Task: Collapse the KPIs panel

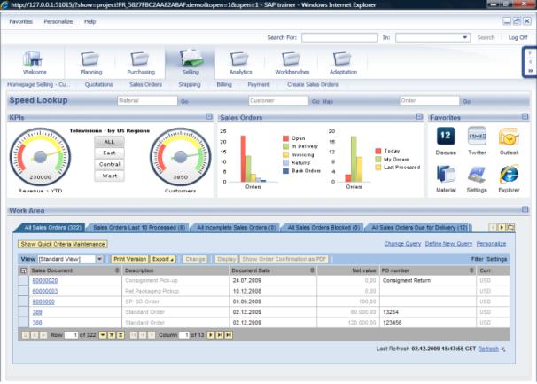Action: [209, 116]
